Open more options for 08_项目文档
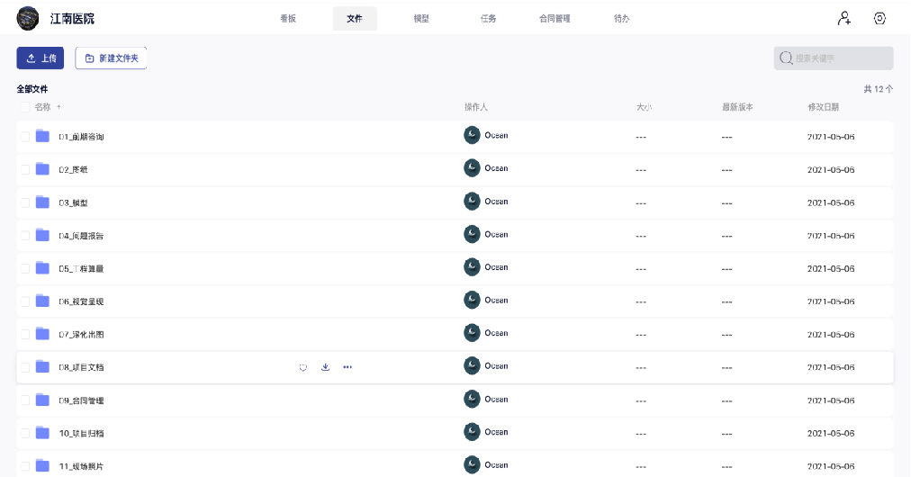911x477 pixels. pos(347,367)
